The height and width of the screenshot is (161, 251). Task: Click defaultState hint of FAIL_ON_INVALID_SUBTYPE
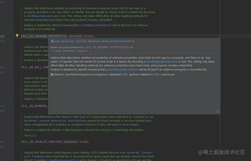point(71,142)
